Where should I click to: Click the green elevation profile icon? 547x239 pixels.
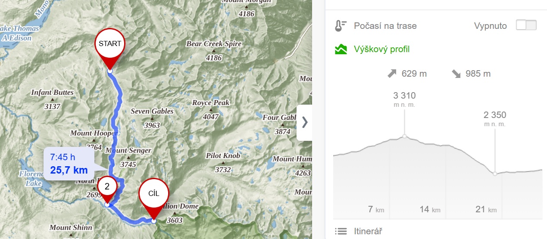(341, 49)
